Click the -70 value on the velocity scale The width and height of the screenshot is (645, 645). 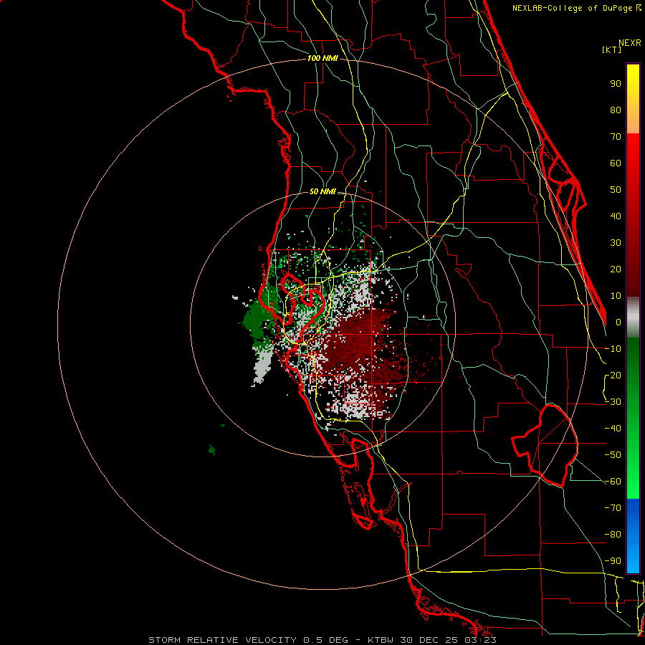(x=613, y=508)
